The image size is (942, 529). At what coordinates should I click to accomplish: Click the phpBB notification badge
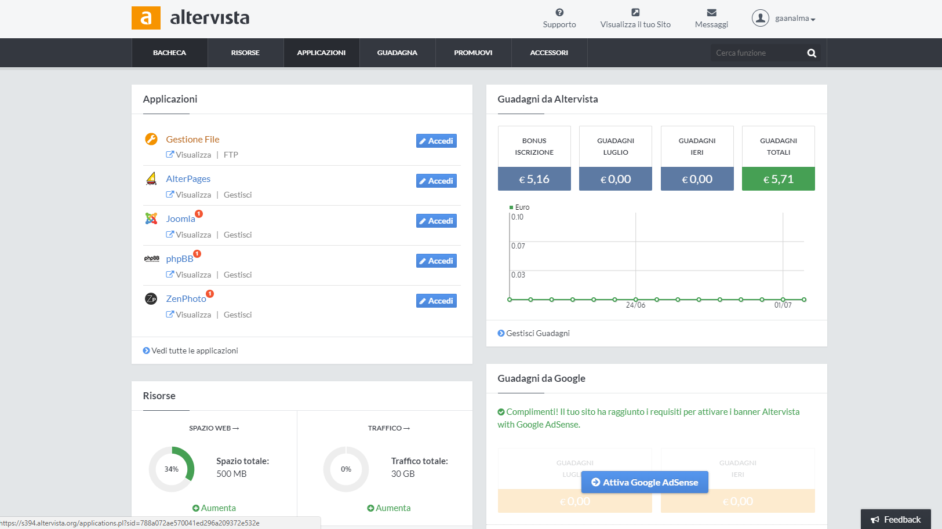click(x=197, y=254)
